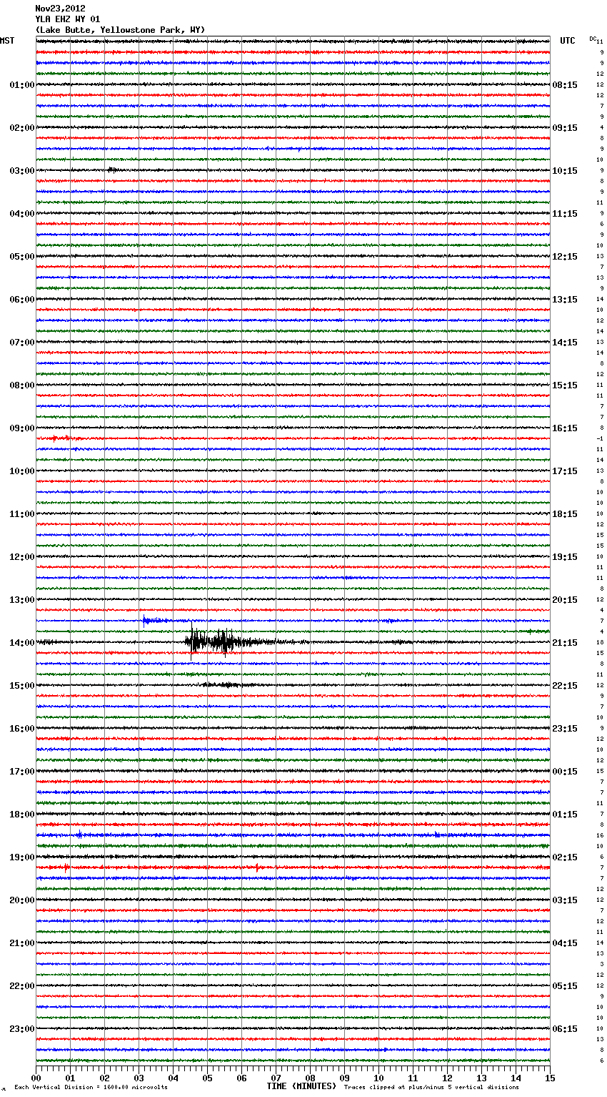607x1097 pixels.
Task: Click the "Traces clipped at plus/minus 5 vertical divisions" note
Action: coord(431,1088)
